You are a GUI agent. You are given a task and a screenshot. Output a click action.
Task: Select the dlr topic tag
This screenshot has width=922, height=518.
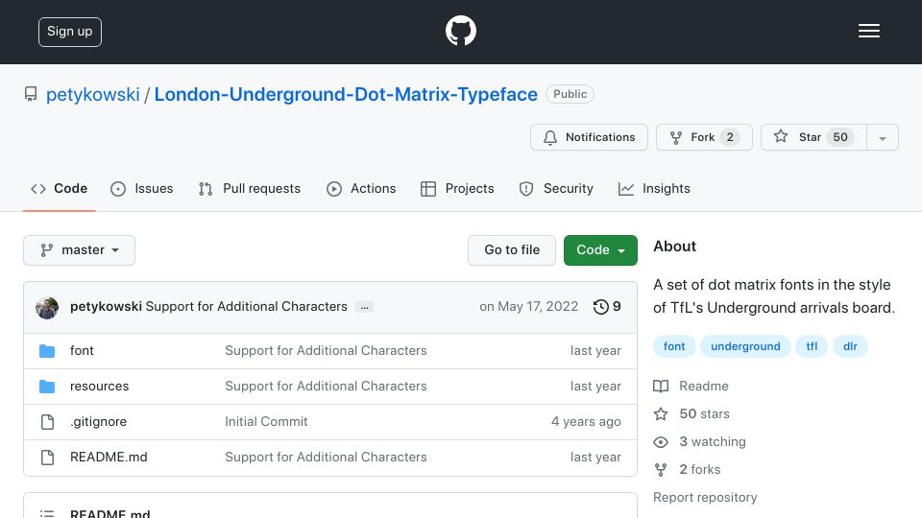[x=850, y=346]
